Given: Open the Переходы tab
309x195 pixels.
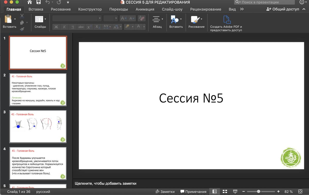Looking at the screenshot, I should click(119, 9).
